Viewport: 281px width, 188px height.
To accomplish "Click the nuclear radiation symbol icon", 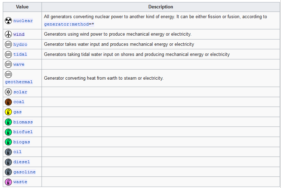I will click(x=8, y=21).
